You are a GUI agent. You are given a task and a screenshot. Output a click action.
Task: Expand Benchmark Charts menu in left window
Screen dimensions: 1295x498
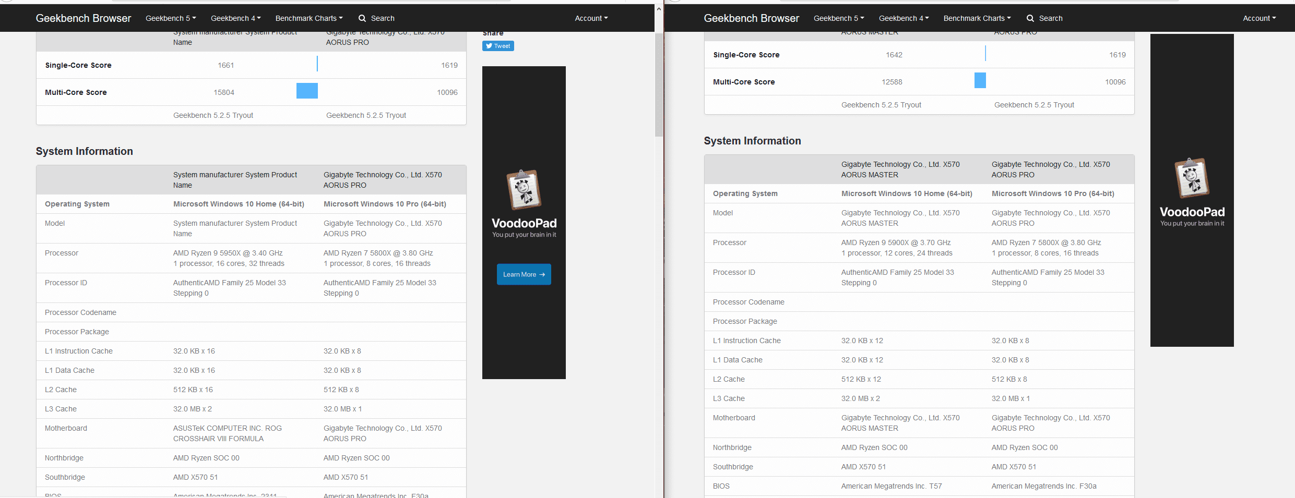coord(309,18)
